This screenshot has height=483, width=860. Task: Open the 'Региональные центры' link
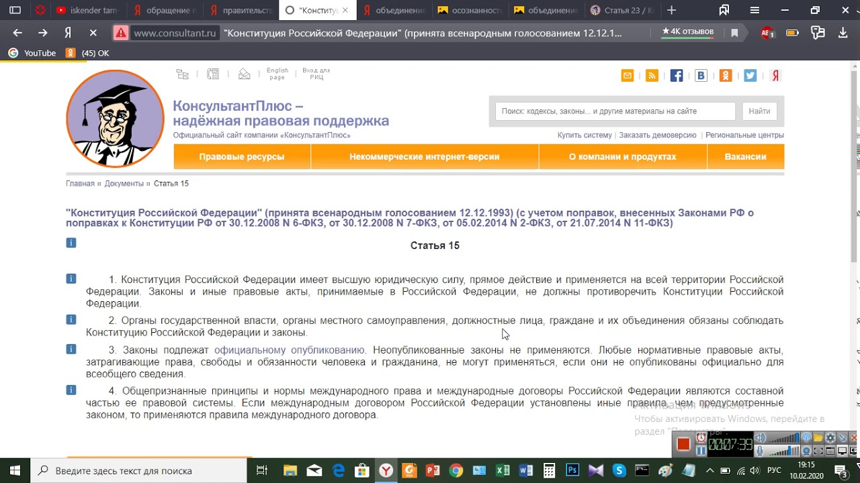[744, 135]
